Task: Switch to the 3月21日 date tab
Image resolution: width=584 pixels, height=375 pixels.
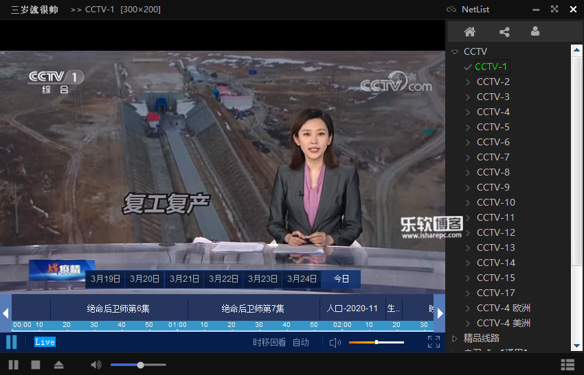Action: (184, 279)
